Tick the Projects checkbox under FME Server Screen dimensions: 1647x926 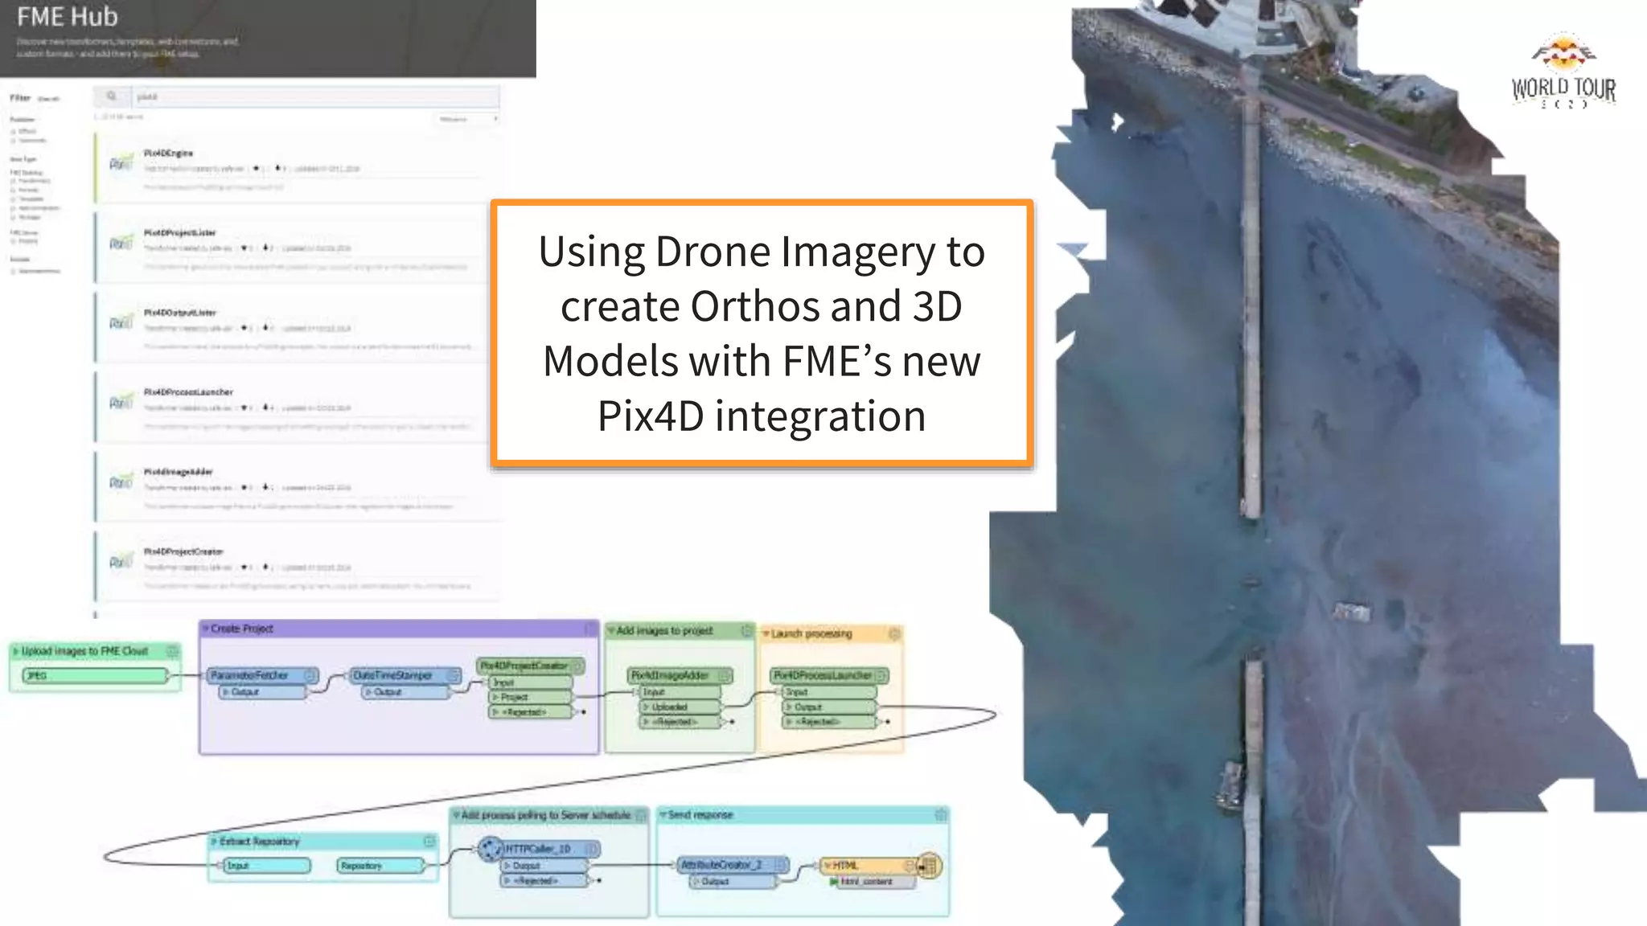point(13,241)
